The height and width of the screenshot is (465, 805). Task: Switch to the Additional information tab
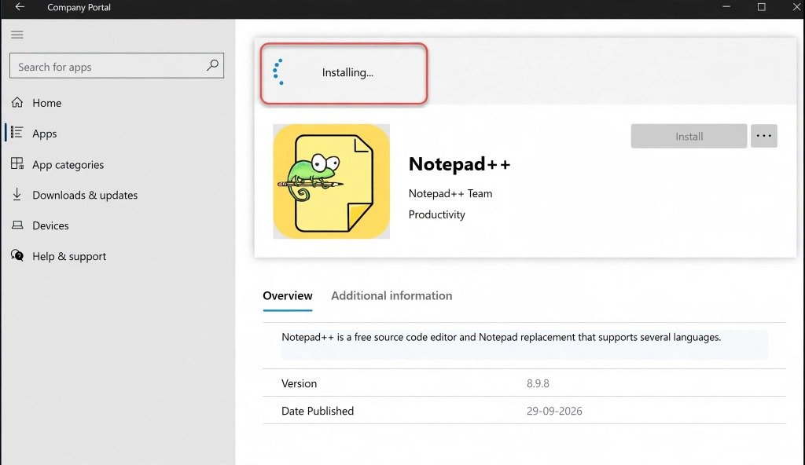[391, 295]
